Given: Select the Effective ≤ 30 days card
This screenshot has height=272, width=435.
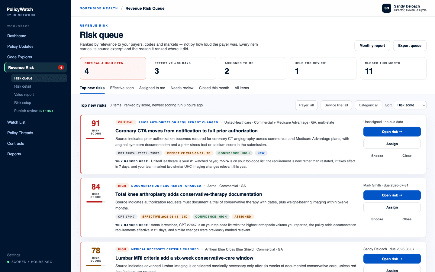Looking at the screenshot, I should tap(183, 68).
